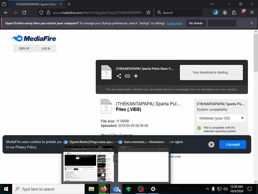Image resolution: width=258 pixels, height=194 pixels.
Task: Open File Explorer from the taskbar
Action: (x=91, y=189)
